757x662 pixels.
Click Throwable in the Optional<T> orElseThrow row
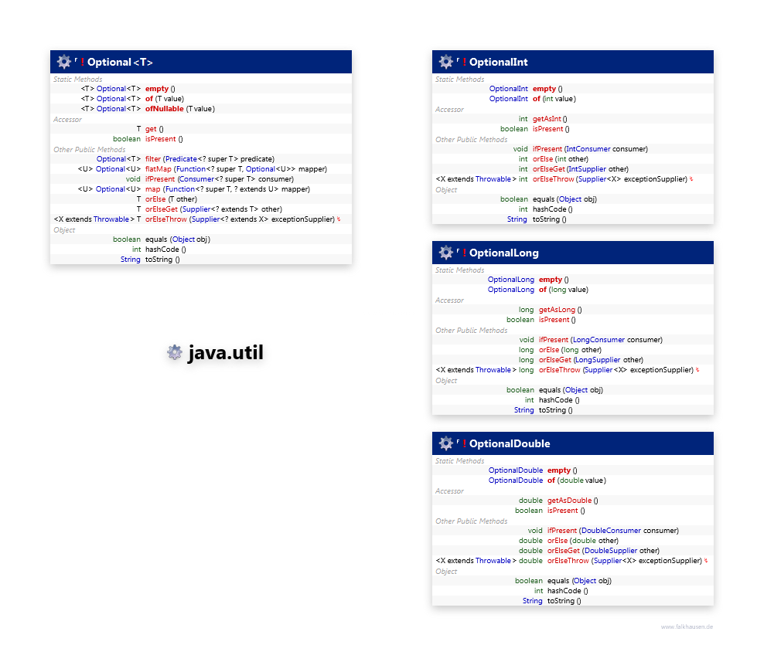[111, 219]
